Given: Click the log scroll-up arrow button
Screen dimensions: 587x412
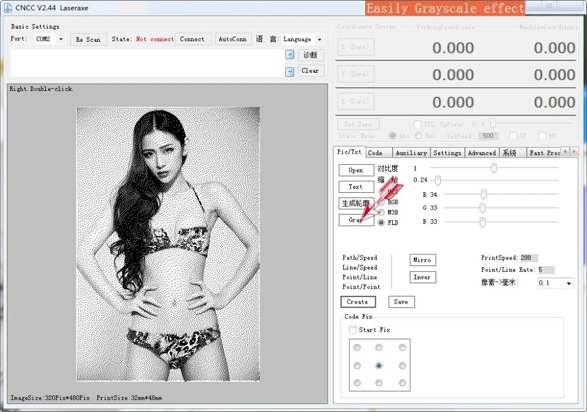Looking at the screenshot, I should [289, 55].
